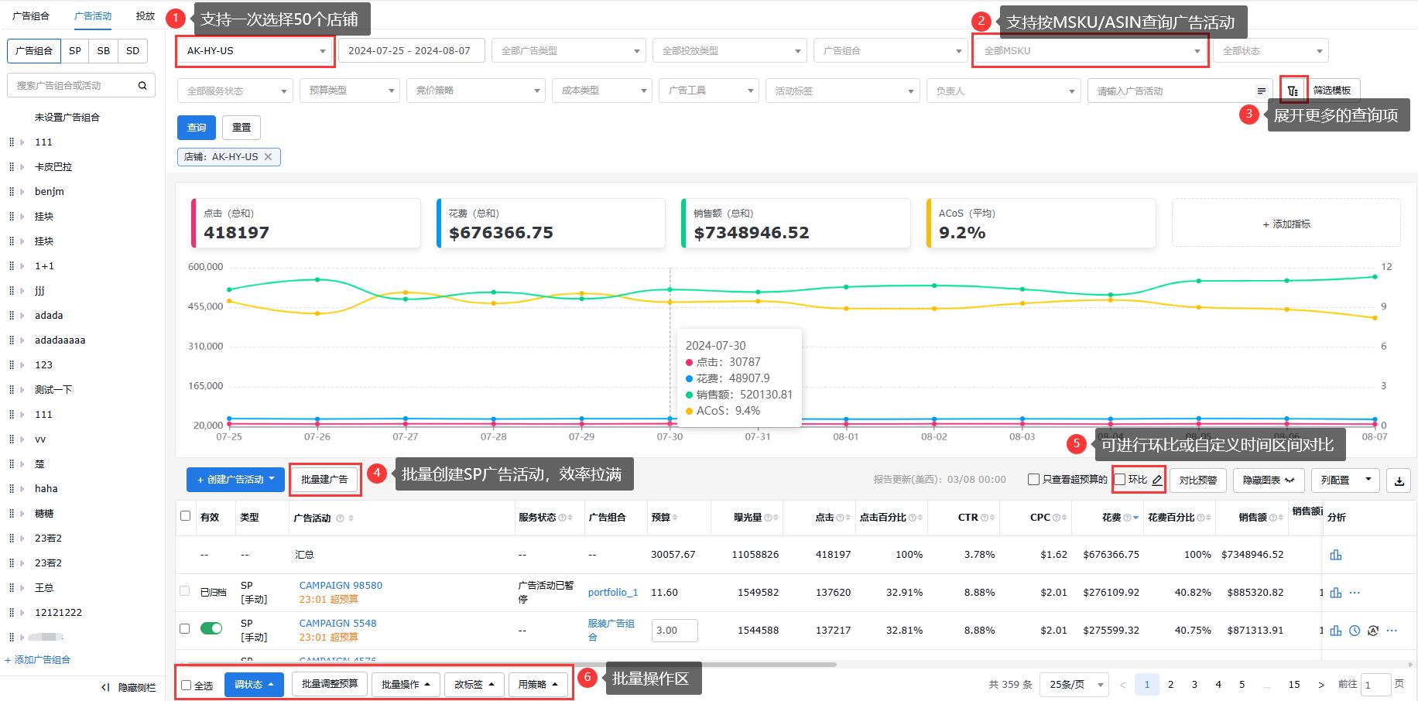Open the 调状态 batch menu

coord(254,685)
